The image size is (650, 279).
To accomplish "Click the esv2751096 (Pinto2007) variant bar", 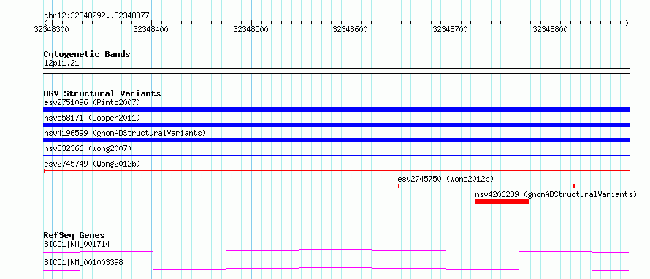I will [336, 110].
